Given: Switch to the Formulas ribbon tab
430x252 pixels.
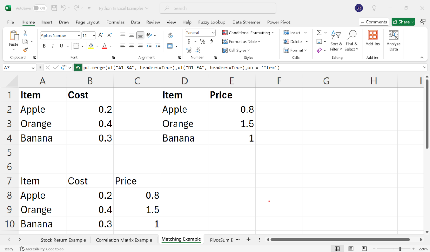Looking at the screenshot, I should click(115, 22).
